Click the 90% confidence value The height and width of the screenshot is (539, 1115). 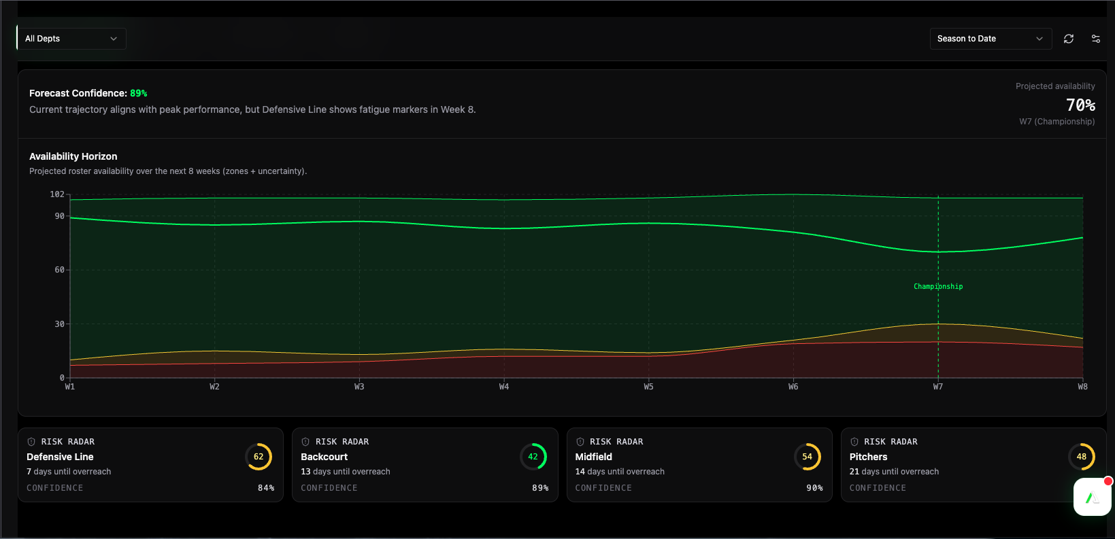tap(814, 488)
